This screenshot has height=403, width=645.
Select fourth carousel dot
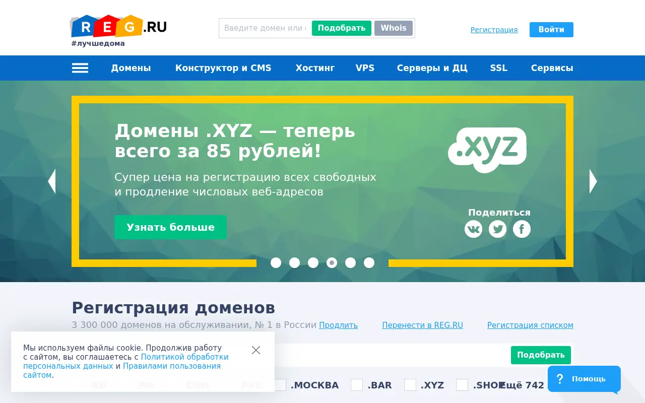tap(332, 262)
